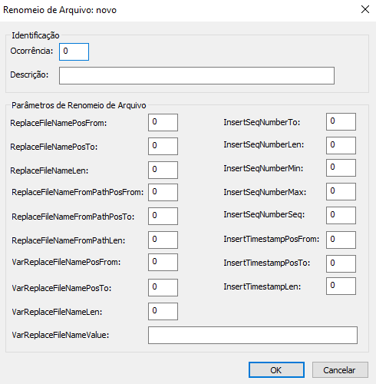Click the InsertTimestampLen input box

click(x=341, y=286)
